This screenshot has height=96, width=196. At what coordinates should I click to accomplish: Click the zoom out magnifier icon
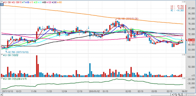click(176, 94)
